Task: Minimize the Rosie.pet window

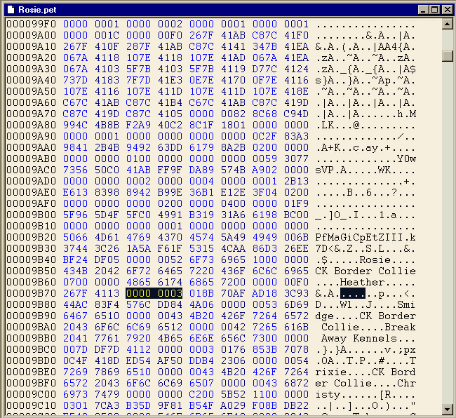Action: coord(422,9)
